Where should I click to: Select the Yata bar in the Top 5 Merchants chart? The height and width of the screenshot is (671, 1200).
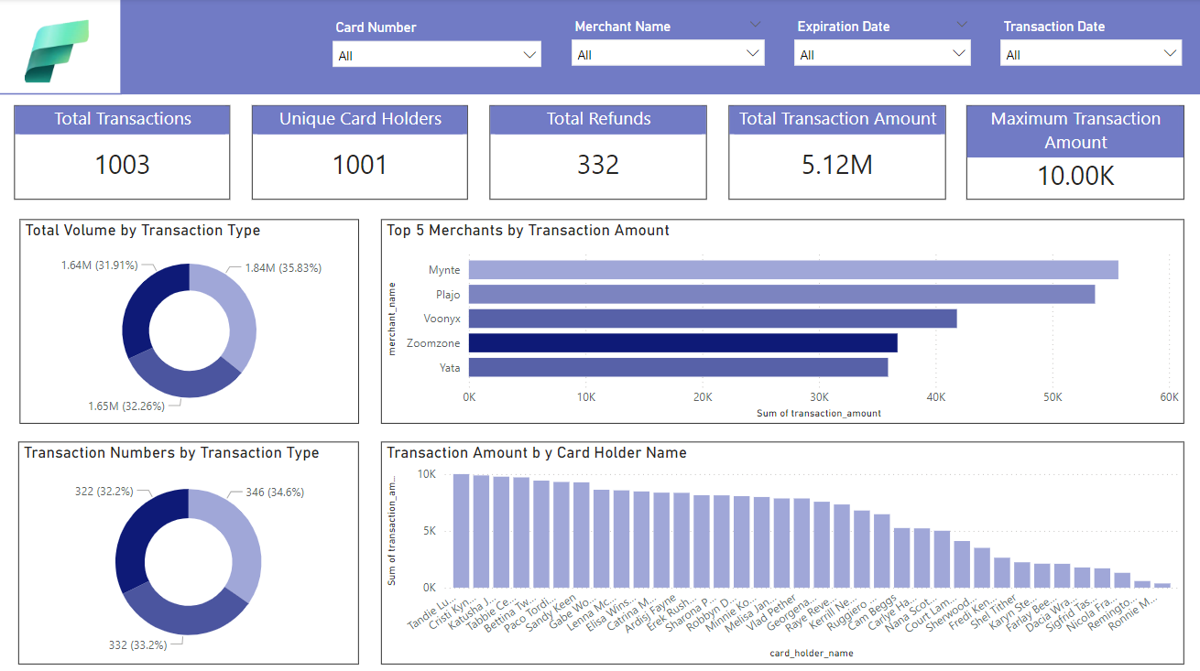pos(678,367)
